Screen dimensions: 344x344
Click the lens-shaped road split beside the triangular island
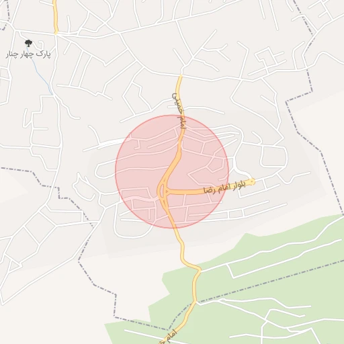point(161,190)
